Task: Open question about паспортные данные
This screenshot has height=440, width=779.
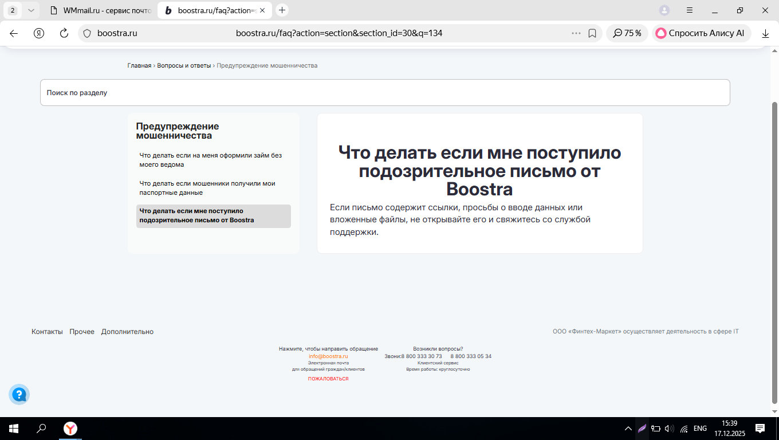Action: coord(213,188)
